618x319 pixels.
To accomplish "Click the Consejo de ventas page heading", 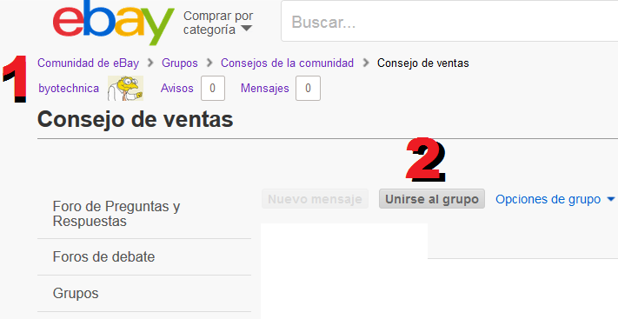I will click(x=136, y=119).
